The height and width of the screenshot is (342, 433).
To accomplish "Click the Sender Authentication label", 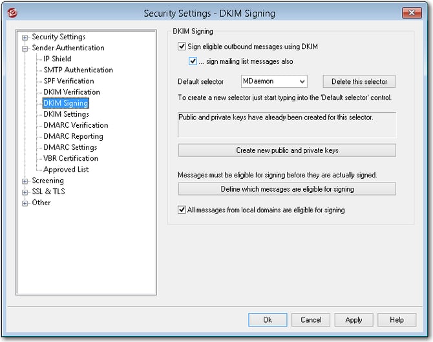I will coord(69,48).
